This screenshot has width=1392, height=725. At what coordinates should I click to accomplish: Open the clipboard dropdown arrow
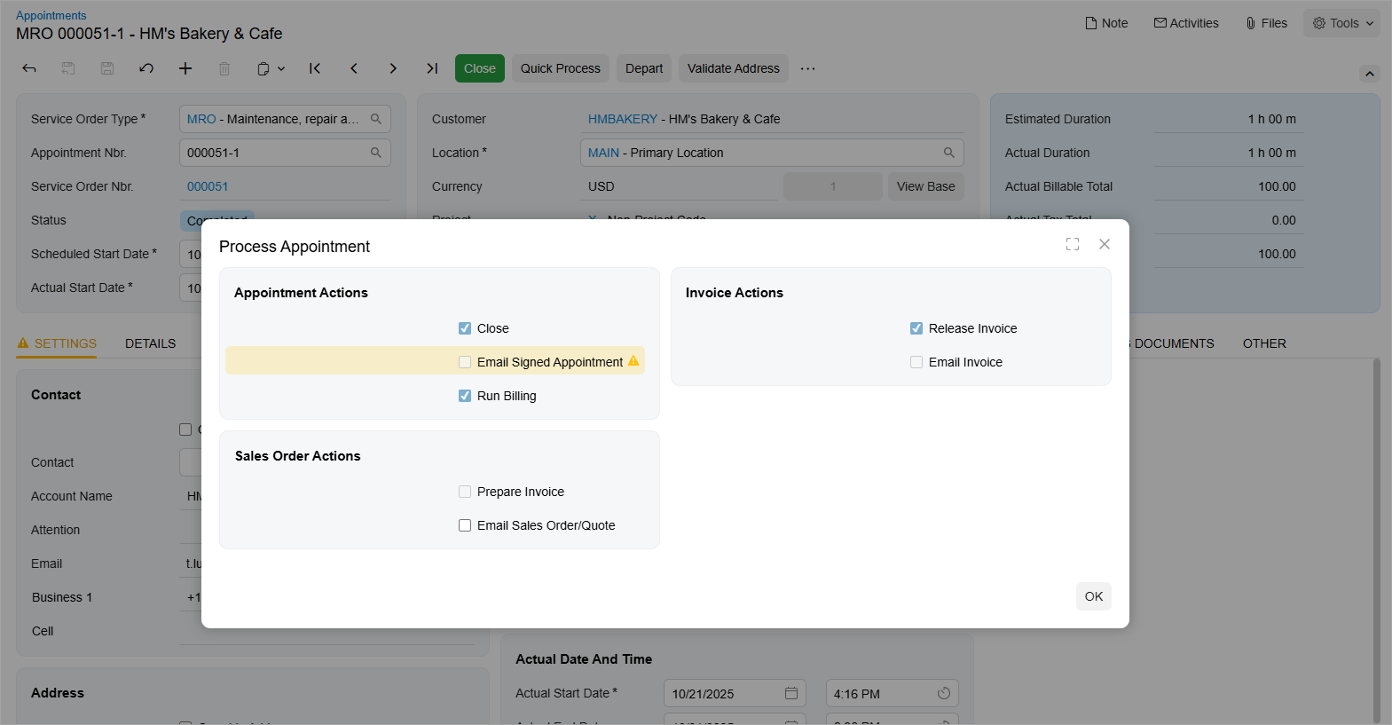click(281, 68)
